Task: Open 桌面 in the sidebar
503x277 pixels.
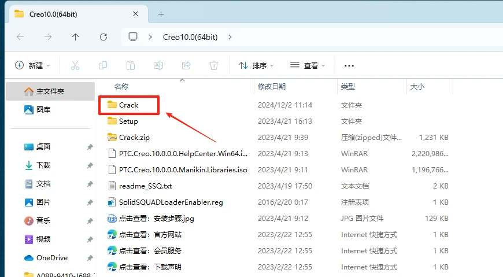Action: 43,147
